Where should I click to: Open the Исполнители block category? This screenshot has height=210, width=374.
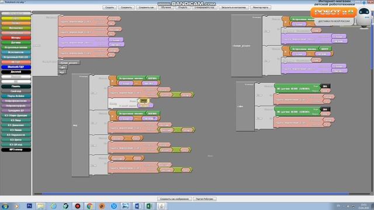[x=16, y=52]
